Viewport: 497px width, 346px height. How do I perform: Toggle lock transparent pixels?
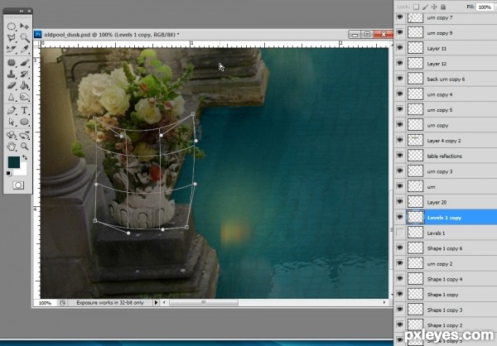click(x=416, y=7)
